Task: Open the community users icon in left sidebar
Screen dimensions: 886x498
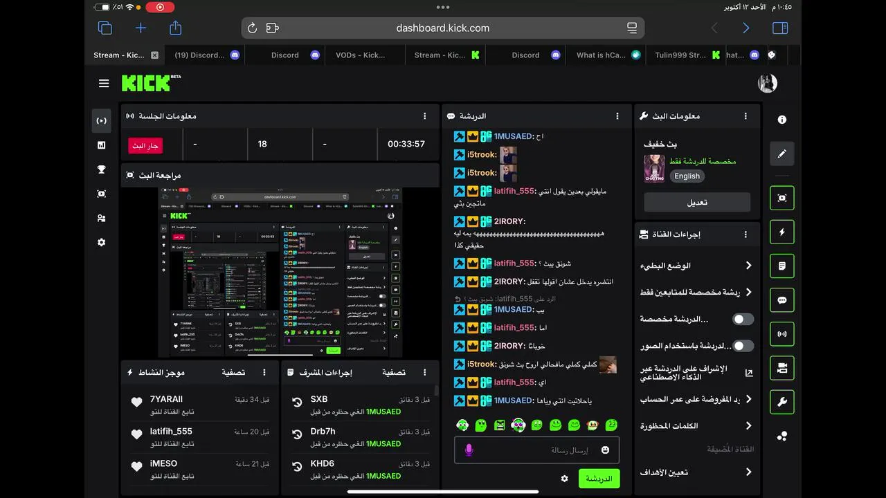Action: tap(102, 218)
